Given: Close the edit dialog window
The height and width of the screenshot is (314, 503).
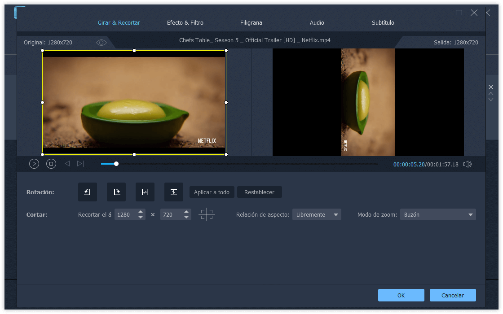Looking at the screenshot, I should click(x=474, y=13).
